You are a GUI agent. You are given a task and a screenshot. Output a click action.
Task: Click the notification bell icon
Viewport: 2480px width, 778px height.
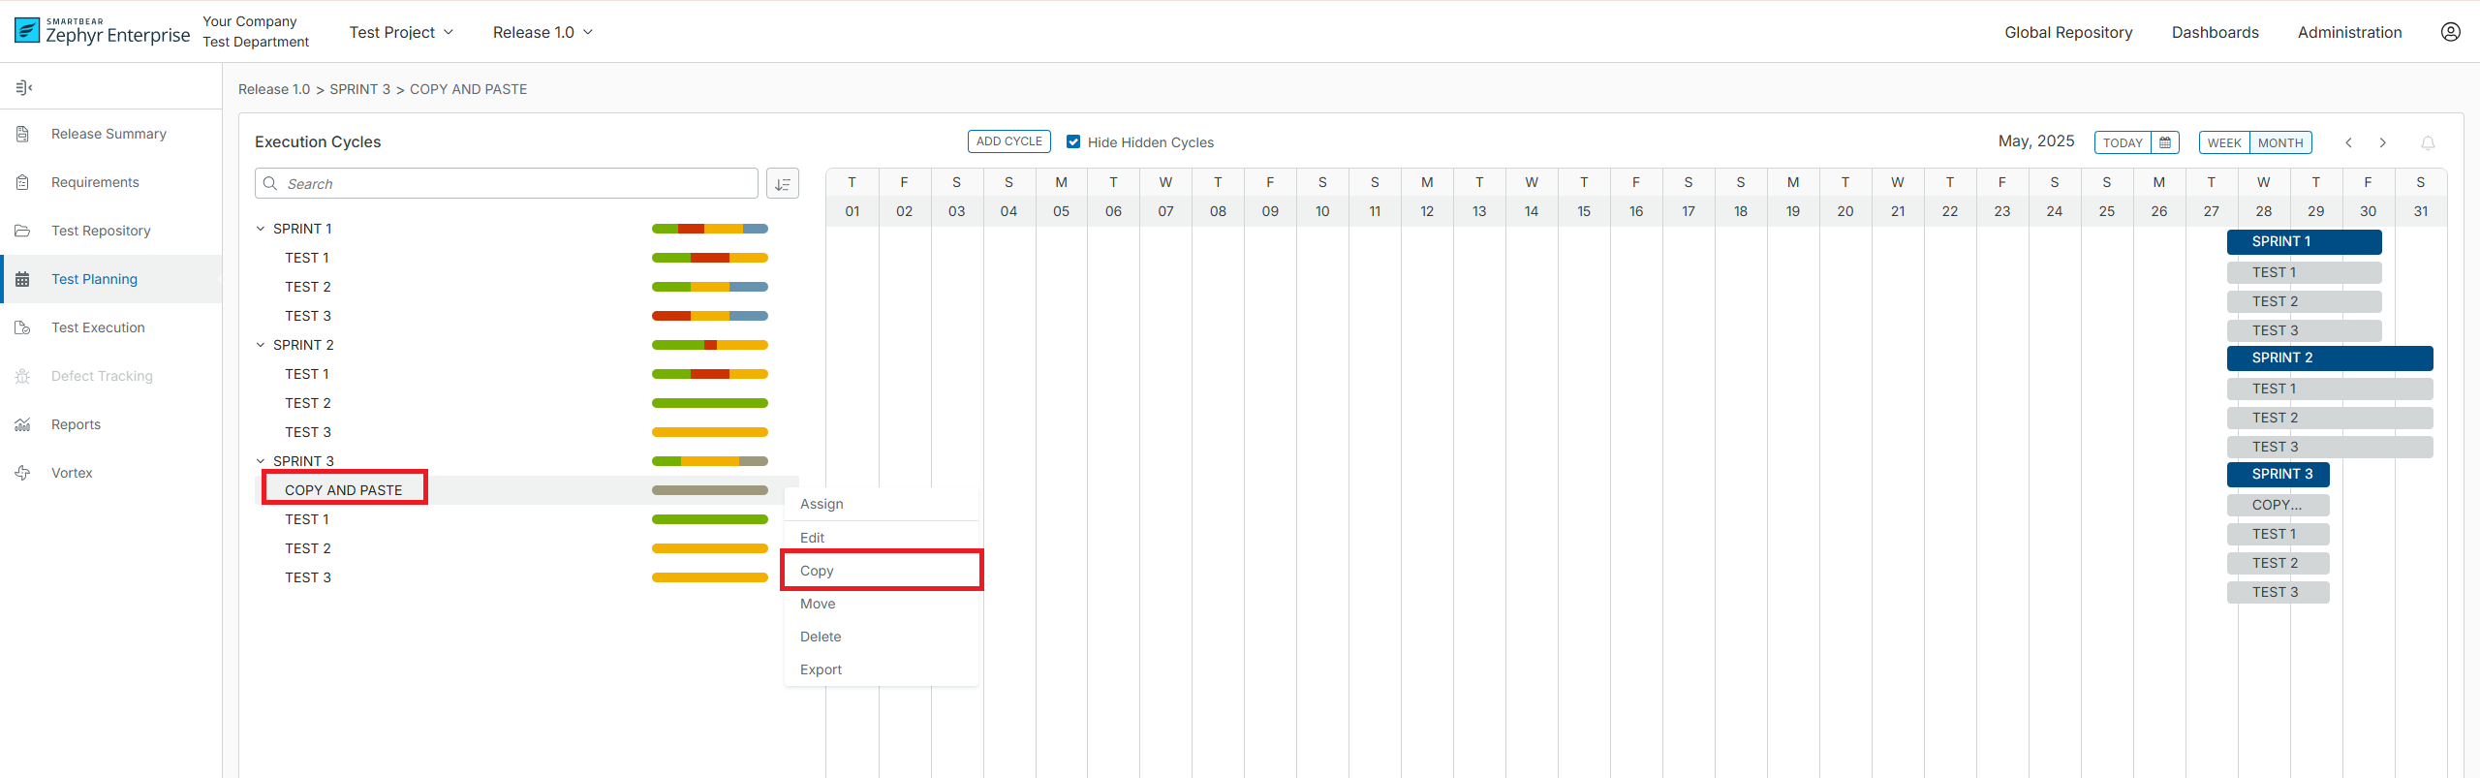2428,143
